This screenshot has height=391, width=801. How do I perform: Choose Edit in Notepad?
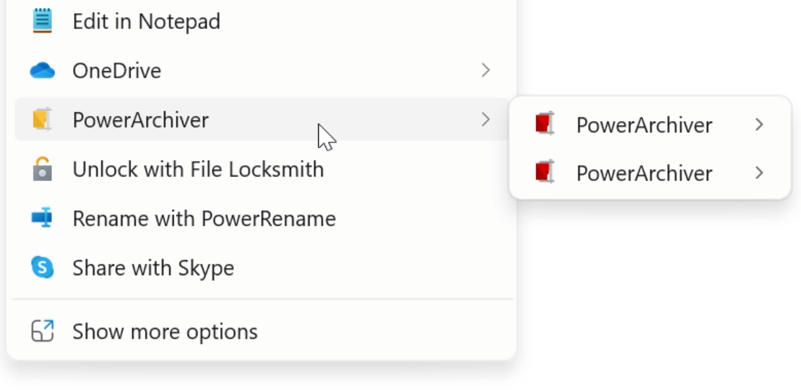point(261,21)
